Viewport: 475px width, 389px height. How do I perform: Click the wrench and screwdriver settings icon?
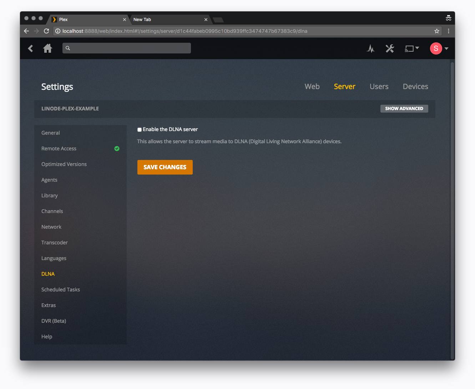(390, 48)
